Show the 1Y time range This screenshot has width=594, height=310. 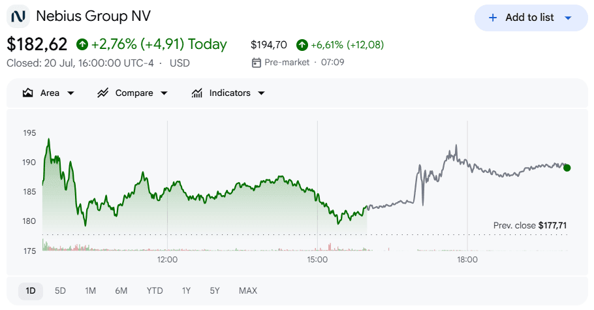coord(186,290)
